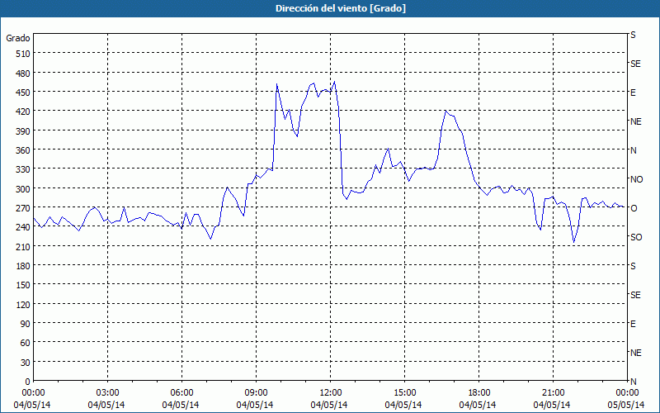Pick the 390 y-axis value
Screen dimensions: 660x413
pos(24,131)
